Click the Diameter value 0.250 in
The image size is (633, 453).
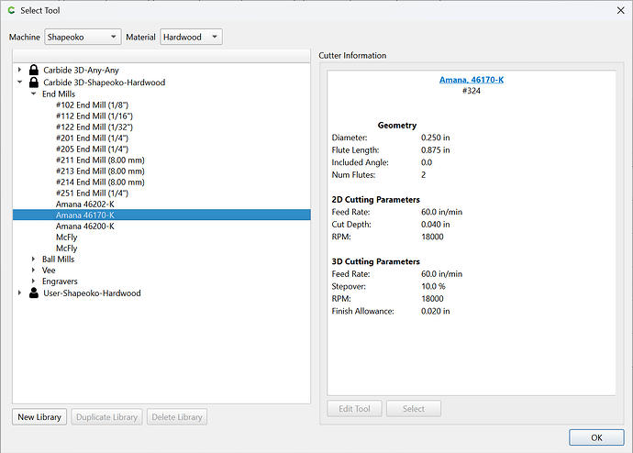pyautogui.click(x=435, y=138)
